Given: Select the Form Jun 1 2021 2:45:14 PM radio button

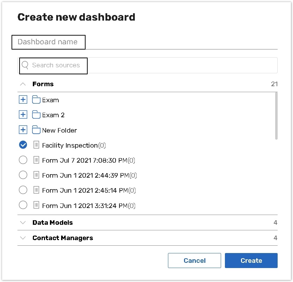Looking at the screenshot, I should 23,190.
